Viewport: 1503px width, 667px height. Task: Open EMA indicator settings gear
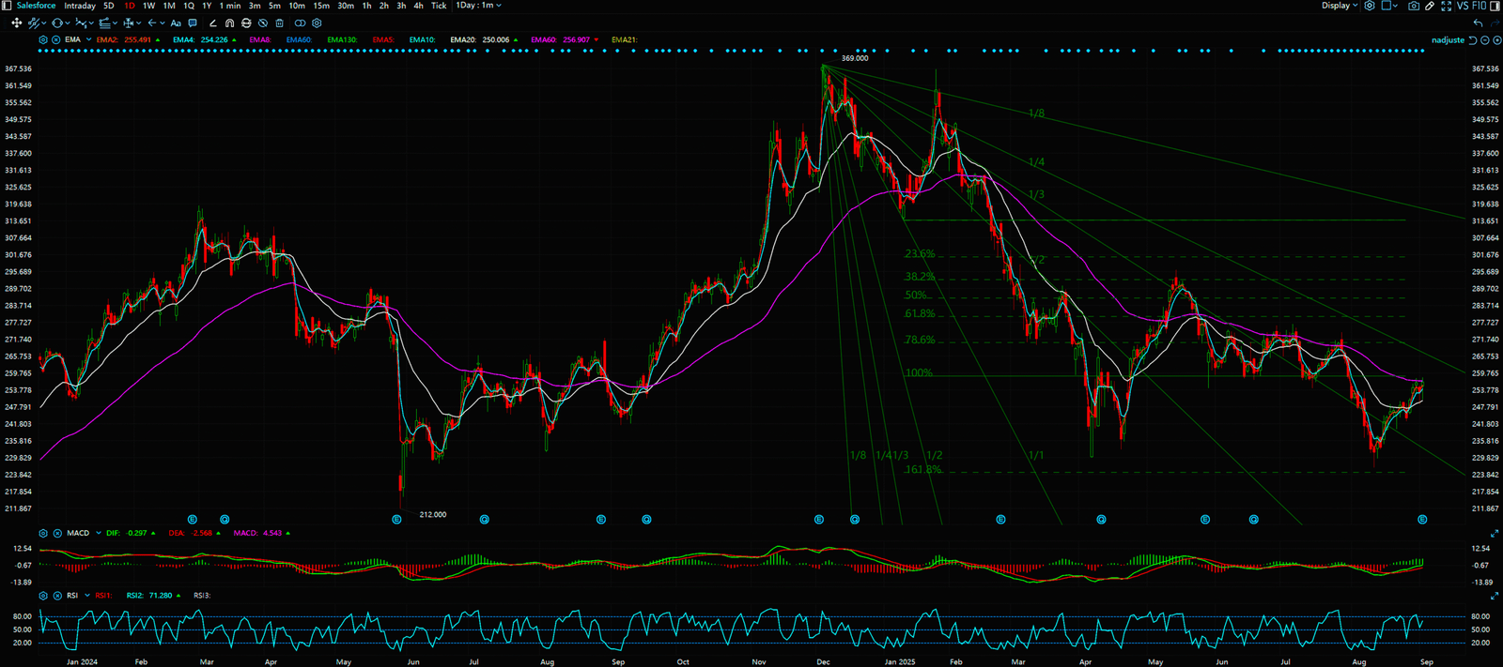pyautogui.click(x=43, y=40)
